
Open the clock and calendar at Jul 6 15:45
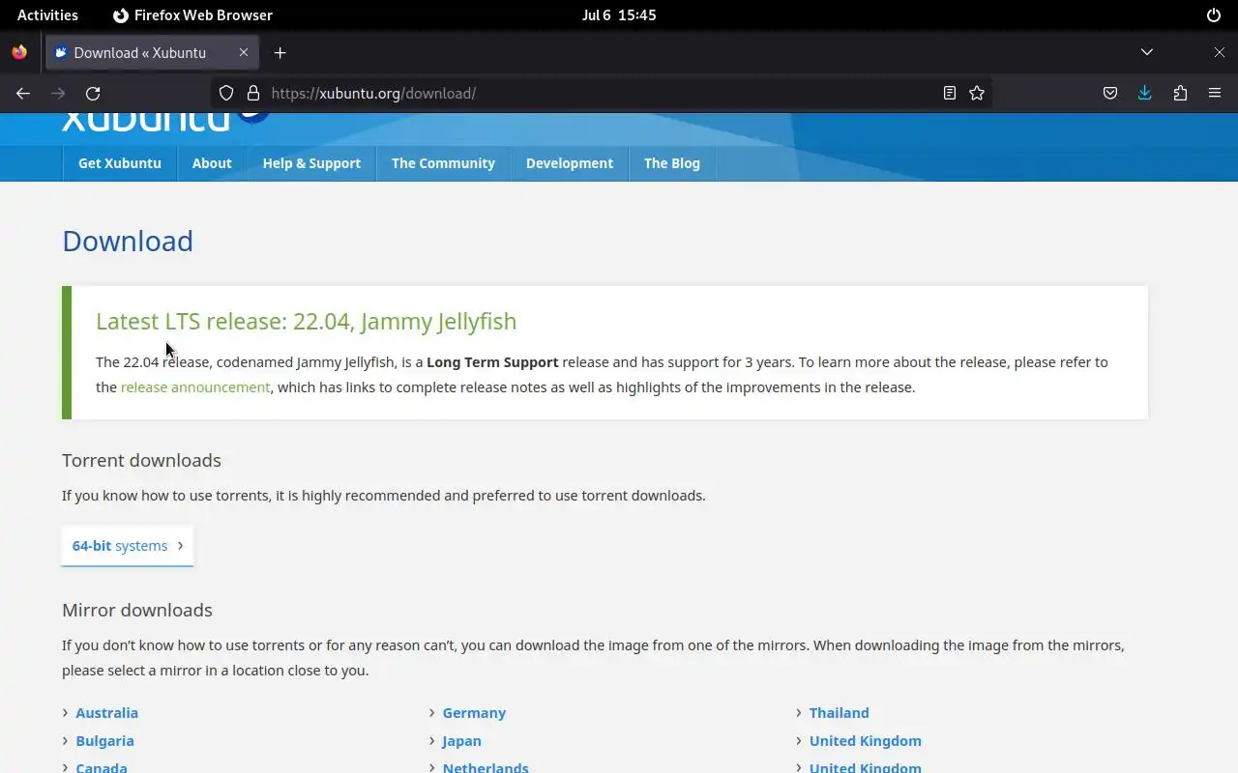[619, 15]
